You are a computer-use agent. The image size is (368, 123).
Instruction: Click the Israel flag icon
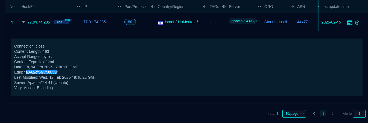point(160,22)
